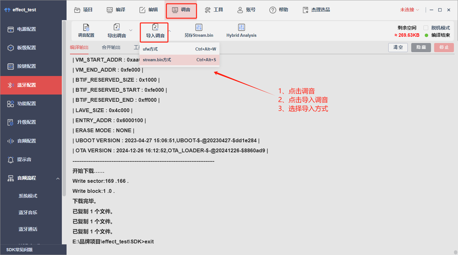Open 电源配置 in the sidebar
Image resolution: width=458 pixels, height=255 pixels.
pos(31,29)
